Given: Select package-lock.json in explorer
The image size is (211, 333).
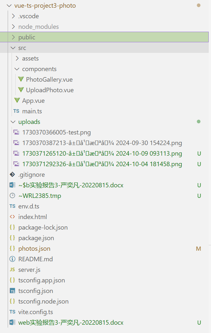Looking at the screenshot, I should coord(43,227).
